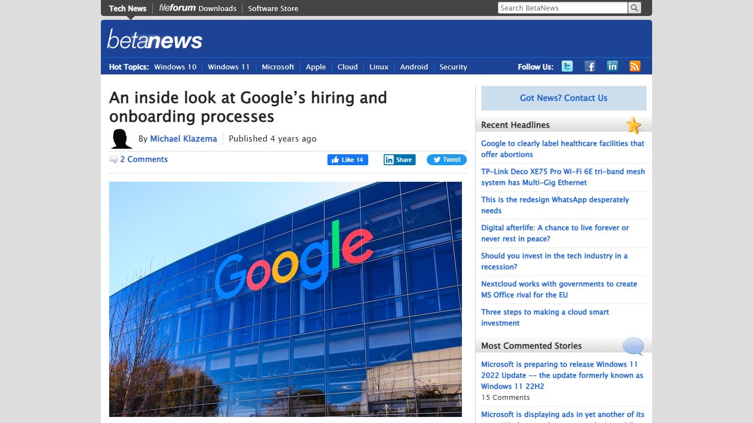Open the Windows 10 hot topic
Viewport: 753px width, 423px height.
175,67
